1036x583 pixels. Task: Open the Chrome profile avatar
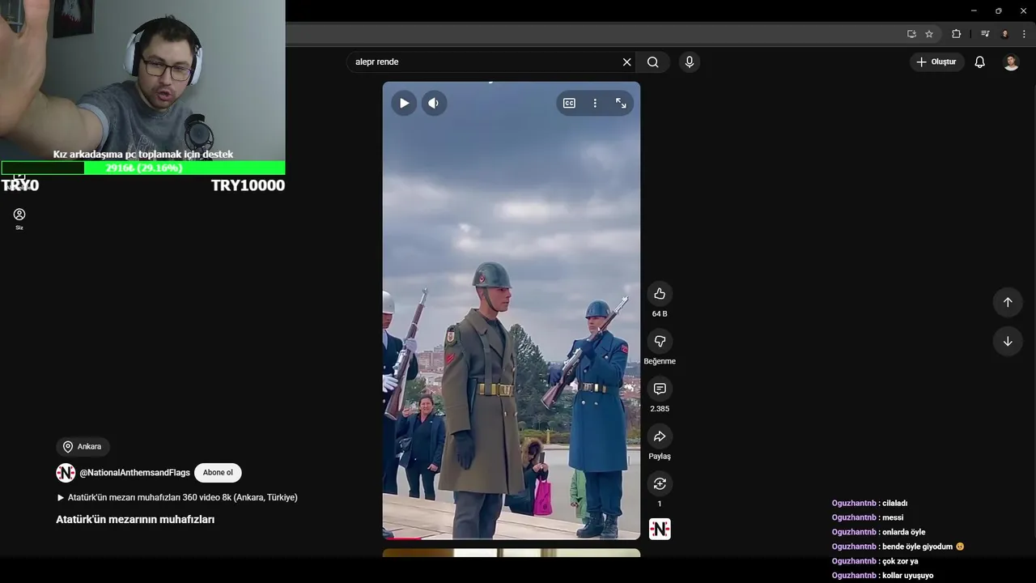click(1005, 34)
